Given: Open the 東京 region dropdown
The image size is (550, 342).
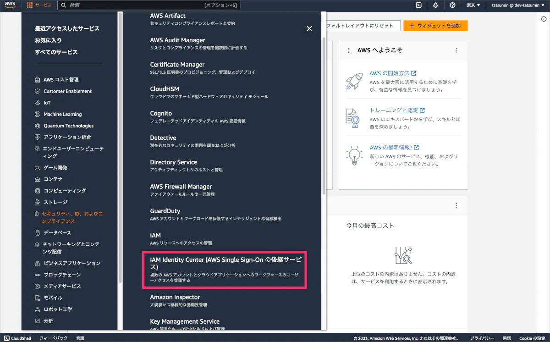Looking at the screenshot, I should [x=473, y=6].
